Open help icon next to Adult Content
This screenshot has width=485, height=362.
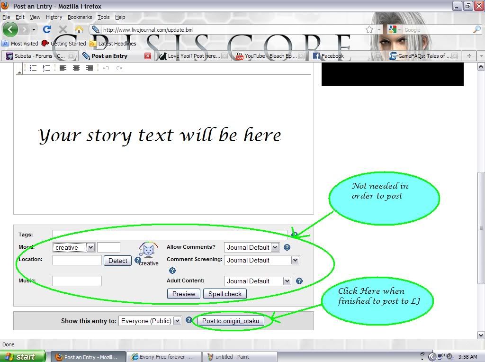click(299, 281)
